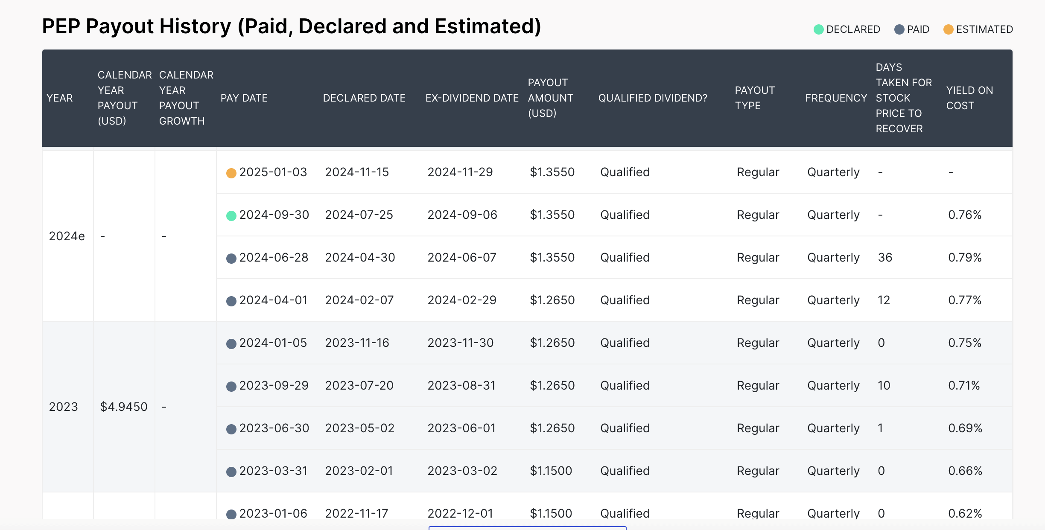Click the FREQUENCY column header

click(x=836, y=98)
